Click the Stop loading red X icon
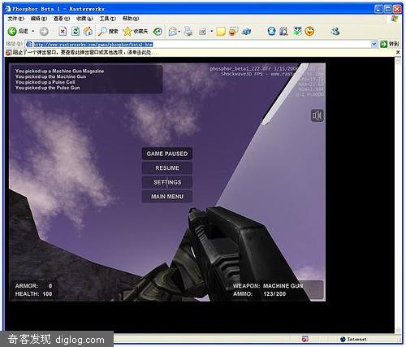The image size is (406, 347). click(x=63, y=32)
